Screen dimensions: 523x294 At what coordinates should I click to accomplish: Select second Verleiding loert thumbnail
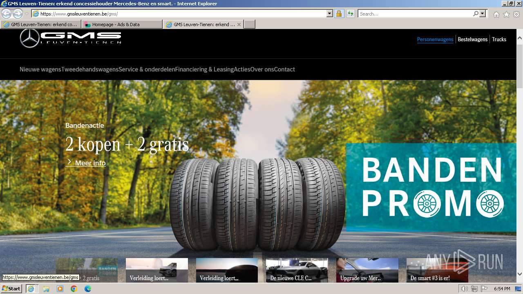click(x=227, y=270)
